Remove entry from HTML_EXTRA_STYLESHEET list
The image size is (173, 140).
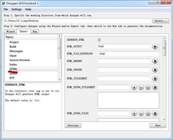click(x=141, y=87)
